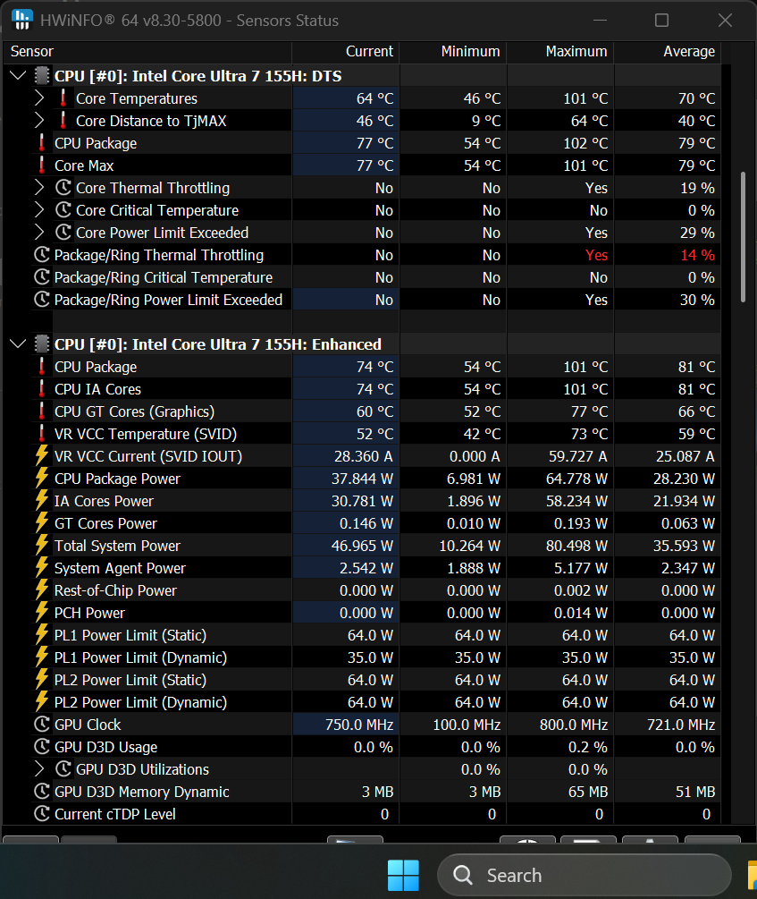Click the '750.0 MHz' GPU Clock current value
757x899 pixels.
coord(359,725)
